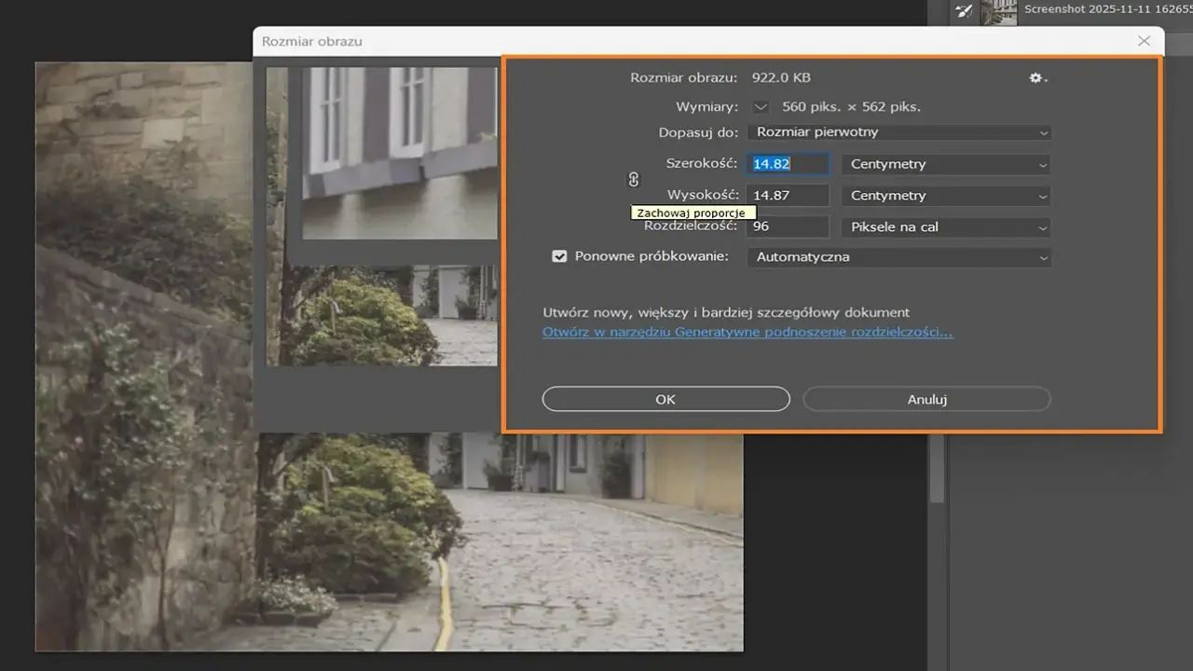Click the Rozdzielczość value field

788,226
